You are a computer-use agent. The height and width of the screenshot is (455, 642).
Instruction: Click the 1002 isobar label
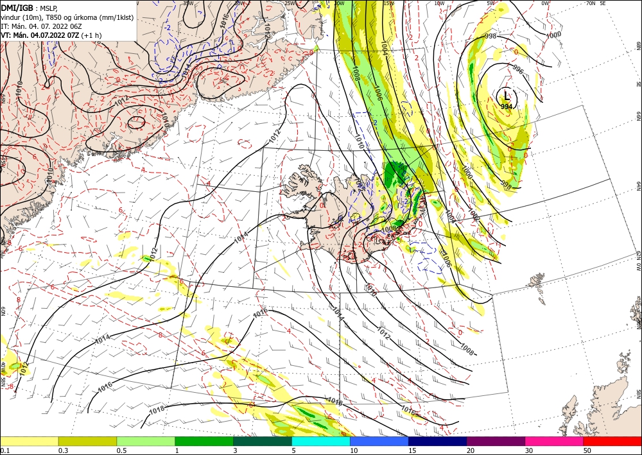tap(474, 214)
